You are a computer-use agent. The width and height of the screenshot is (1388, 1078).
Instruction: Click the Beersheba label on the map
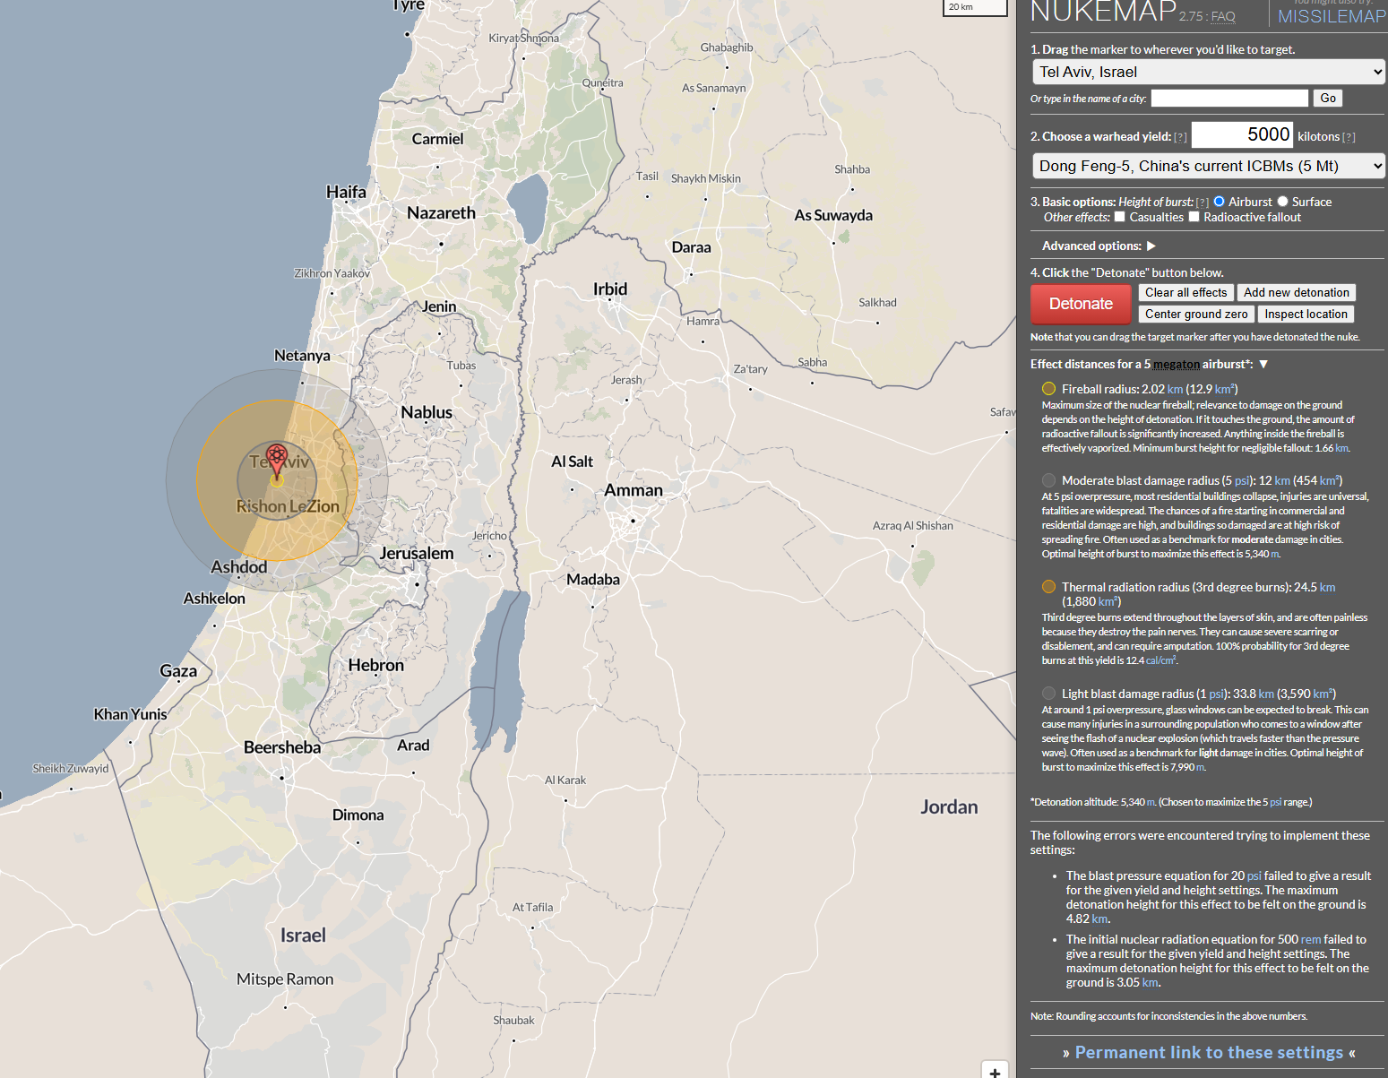pyautogui.click(x=282, y=747)
